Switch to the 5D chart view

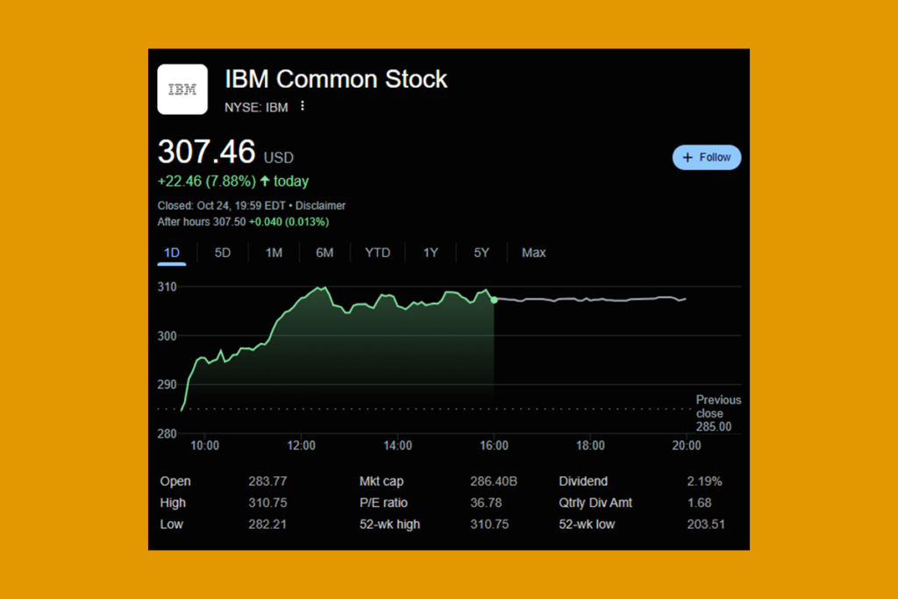222,252
